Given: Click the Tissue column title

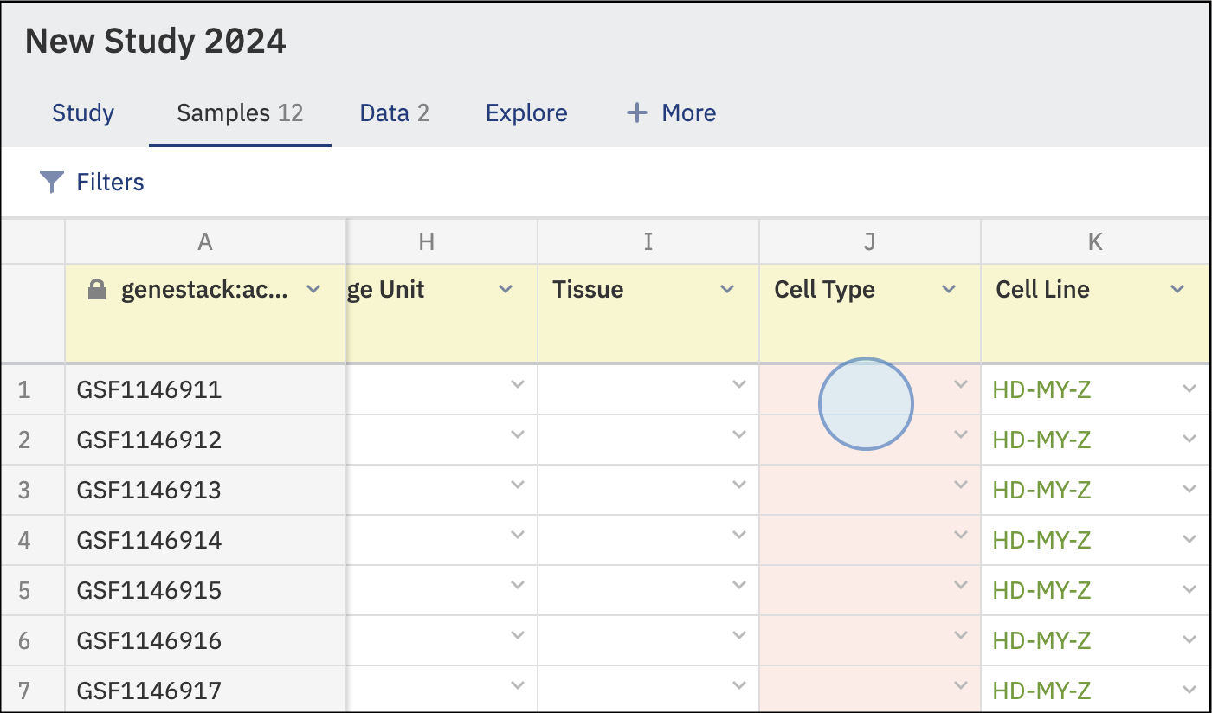Looking at the screenshot, I should point(588,289).
